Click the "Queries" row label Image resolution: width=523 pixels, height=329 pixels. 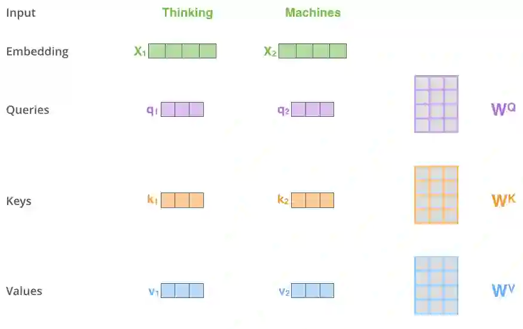pyautogui.click(x=27, y=110)
